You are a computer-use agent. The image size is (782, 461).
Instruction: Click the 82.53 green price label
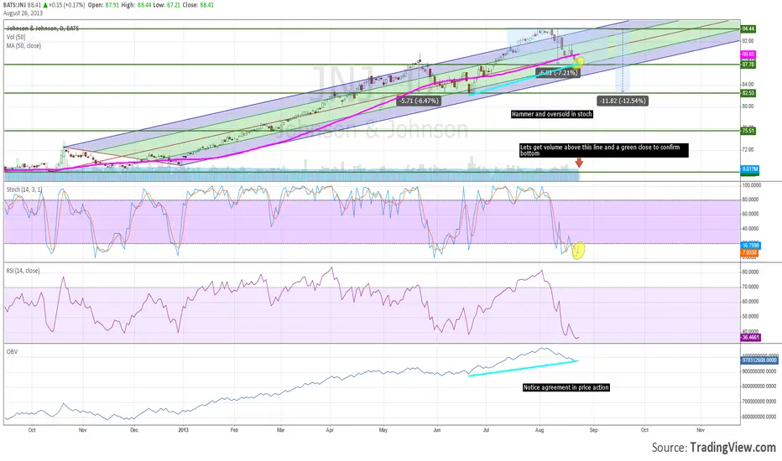(748, 93)
